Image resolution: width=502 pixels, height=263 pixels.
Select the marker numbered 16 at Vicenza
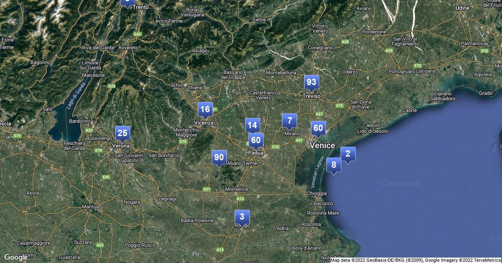(205, 109)
